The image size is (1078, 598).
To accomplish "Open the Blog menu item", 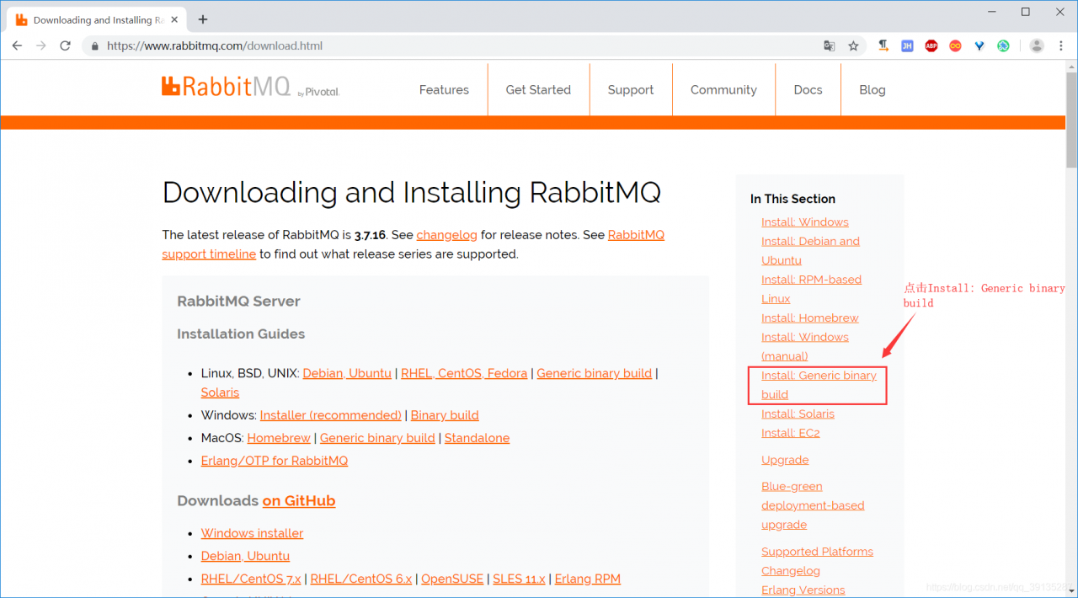I will [x=873, y=90].
